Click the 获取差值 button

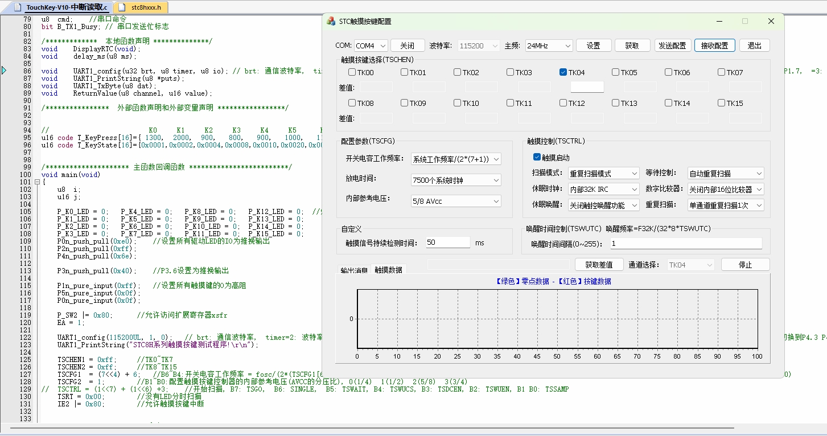coord(598,265)
